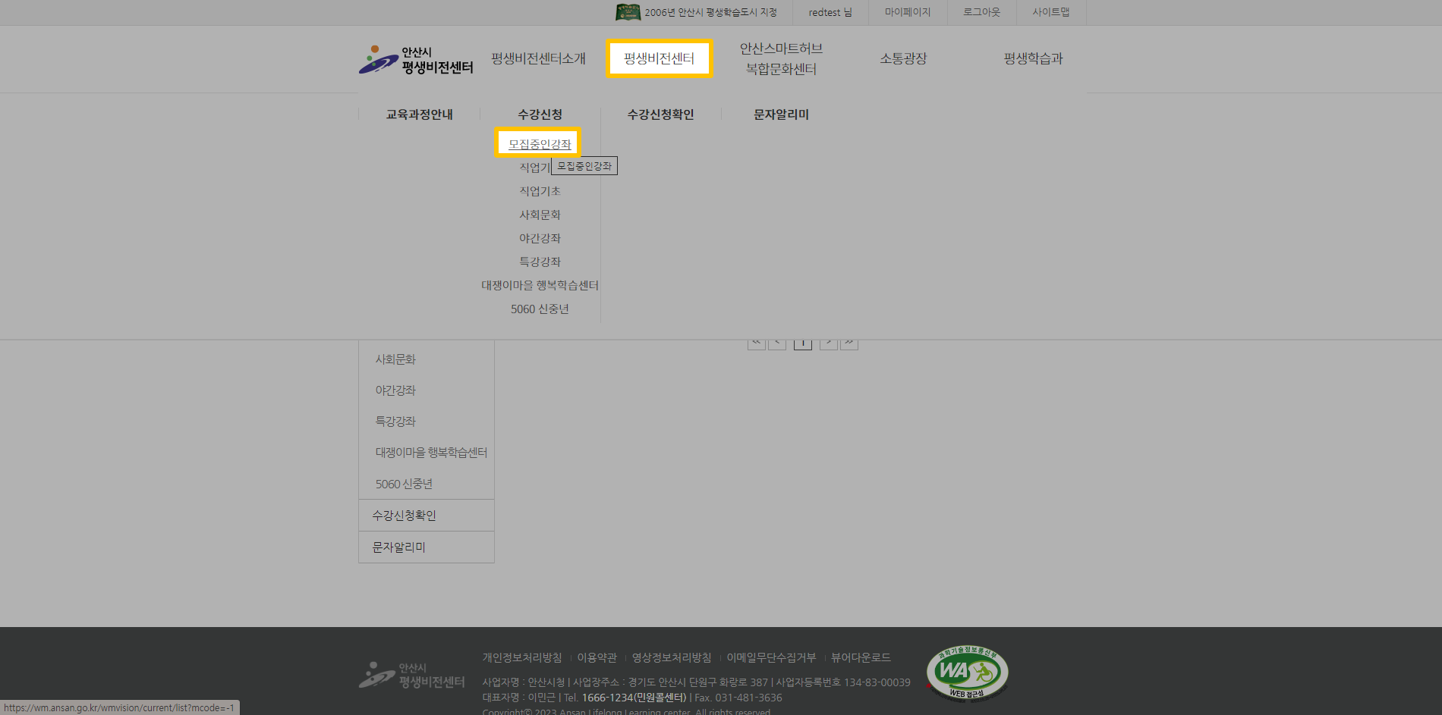Click the WA web accessibility certification mark
Screen dimensions: 1442x715
click(967, 673)
